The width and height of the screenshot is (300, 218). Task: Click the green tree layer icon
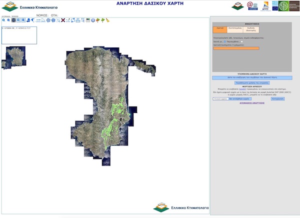[102, 20]
